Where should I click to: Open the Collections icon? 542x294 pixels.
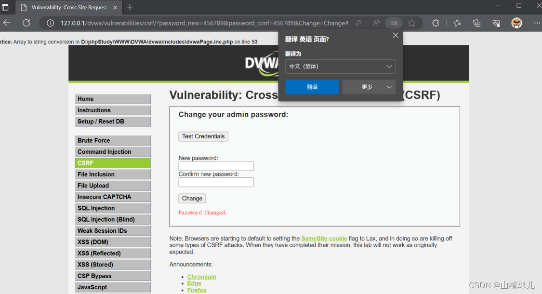click(x=476, y=23)
